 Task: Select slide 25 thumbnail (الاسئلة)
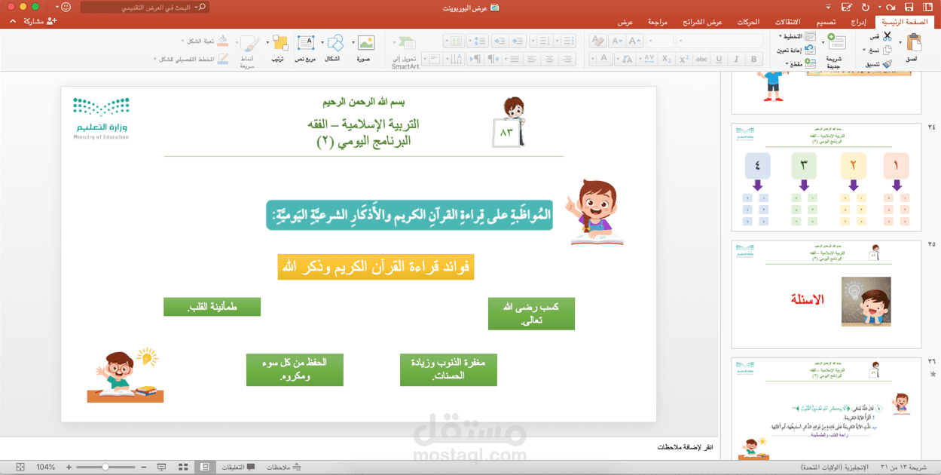(826, 294)
